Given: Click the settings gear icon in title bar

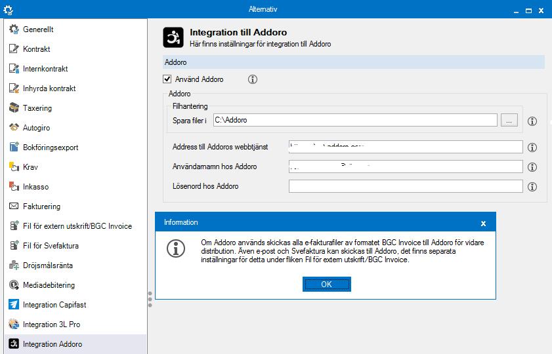Looking at the screenshot, I should tap(8, 10).
